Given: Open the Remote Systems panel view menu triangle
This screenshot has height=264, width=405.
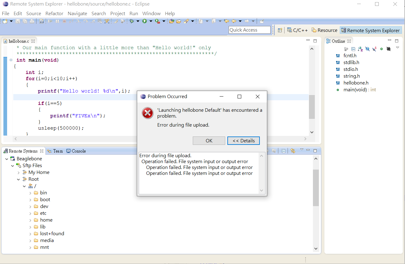Looking at the screenshot, I should (x=302, y=149).
